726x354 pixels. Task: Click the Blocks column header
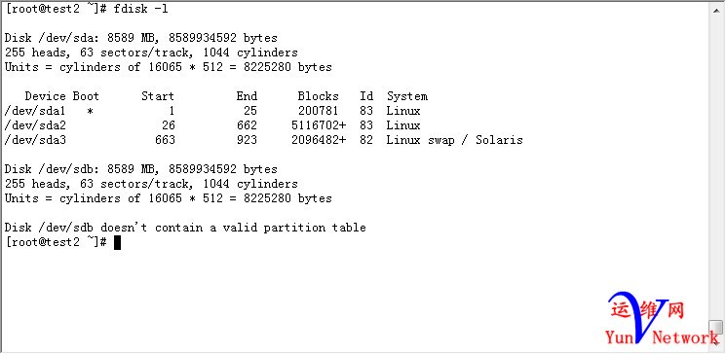click(318, 96)
